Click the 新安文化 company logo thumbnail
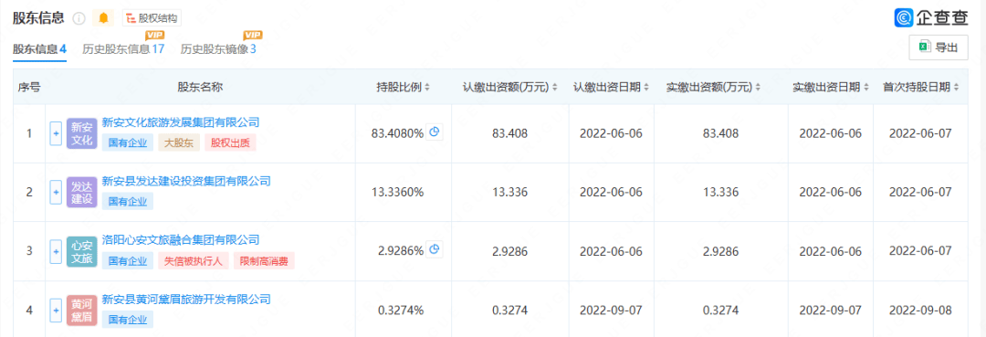Image resolution: width=986 pixels, height=337 pixels. tap(82, 133)
